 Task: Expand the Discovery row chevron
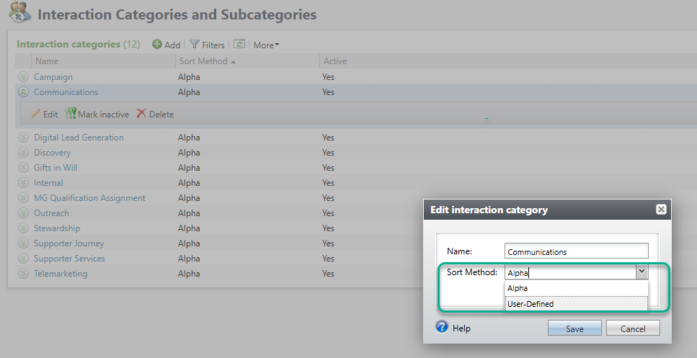tap(23, 153)
